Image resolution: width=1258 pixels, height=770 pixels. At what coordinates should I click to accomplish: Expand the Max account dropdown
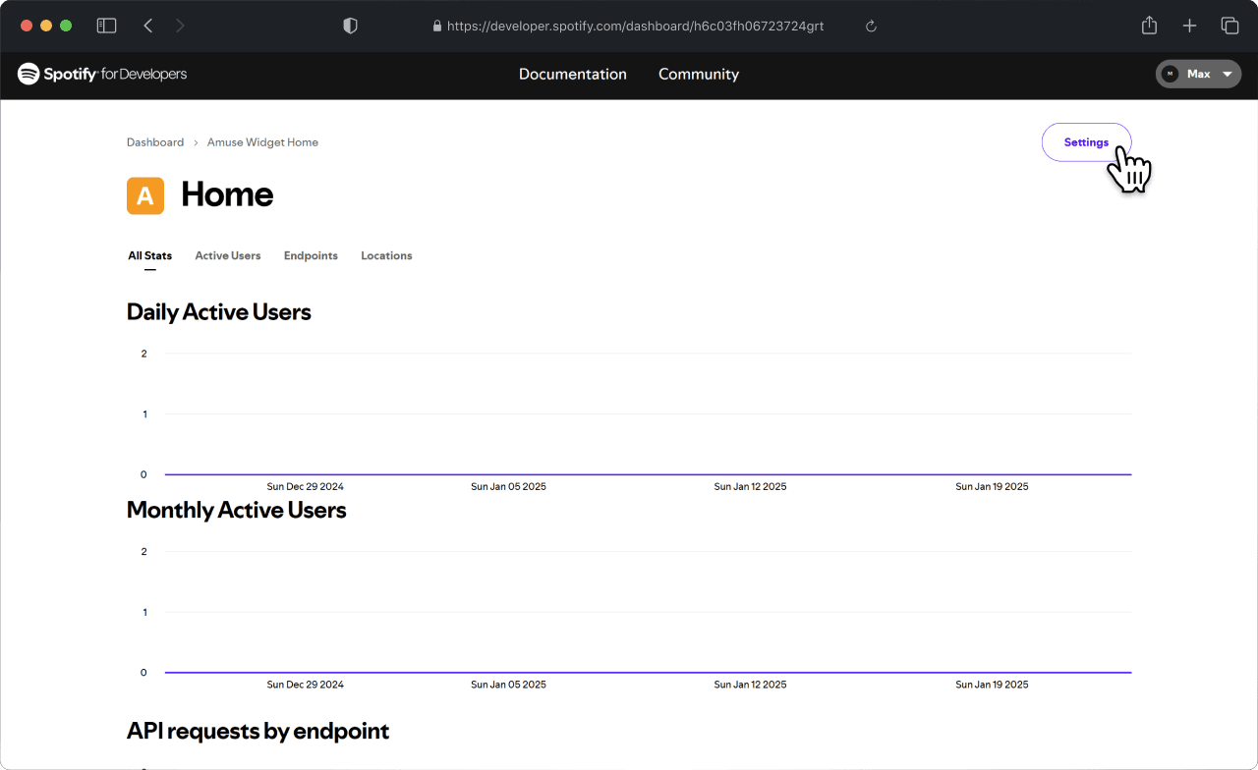[1198, 74]
